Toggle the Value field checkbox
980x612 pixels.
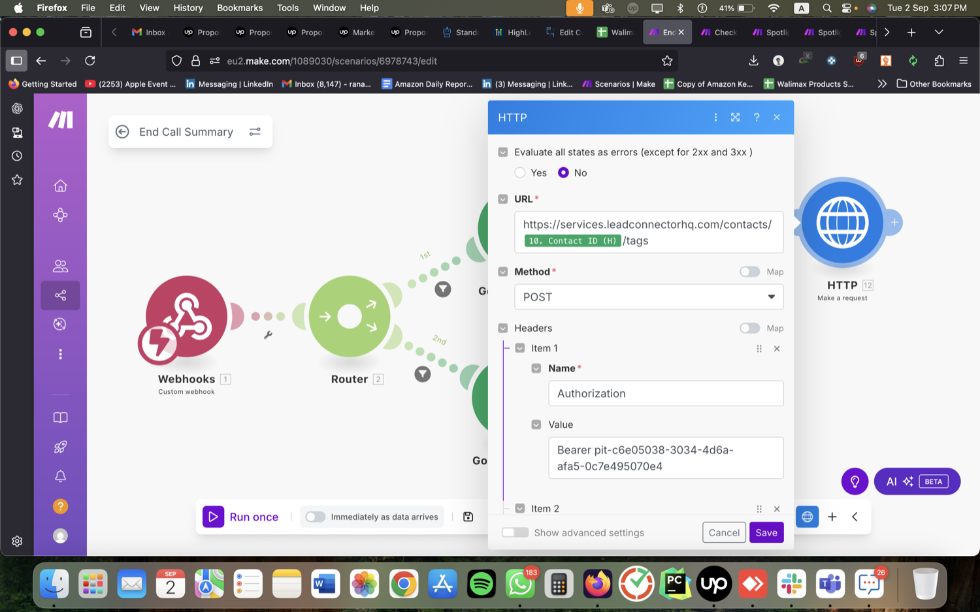click(x=536, y=425)
